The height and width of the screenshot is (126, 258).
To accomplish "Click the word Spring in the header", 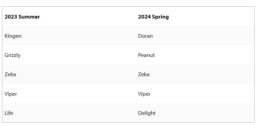I will click(160, 17).
